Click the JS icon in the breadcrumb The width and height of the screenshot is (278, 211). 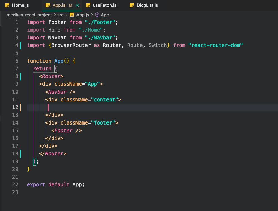(72, 15)
